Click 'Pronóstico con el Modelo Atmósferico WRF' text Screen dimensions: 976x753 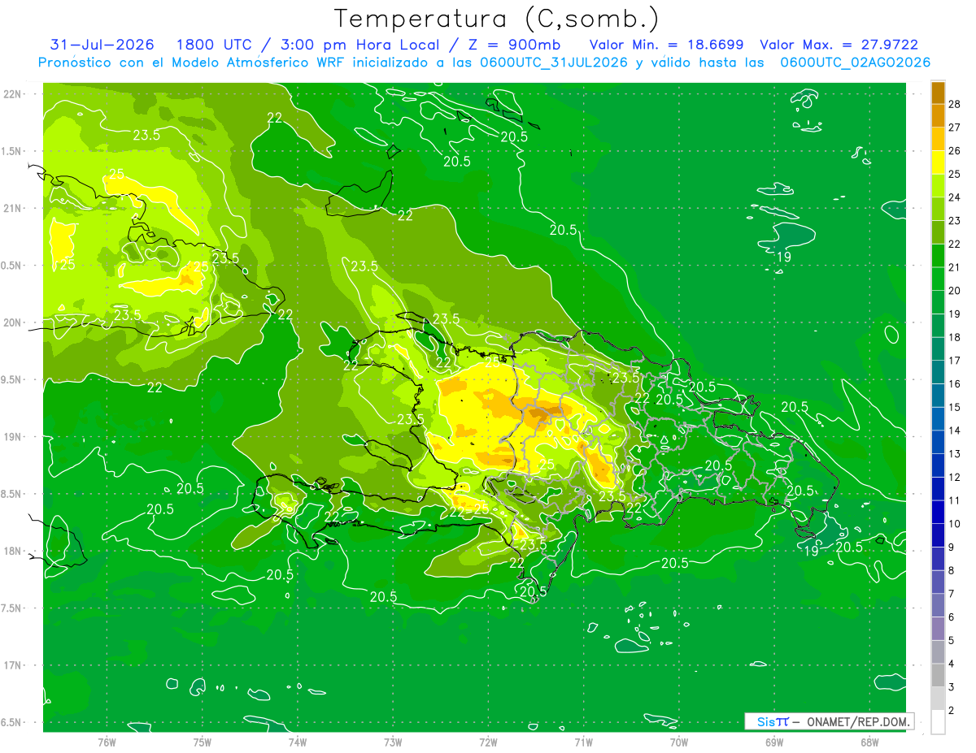point(193,63)
